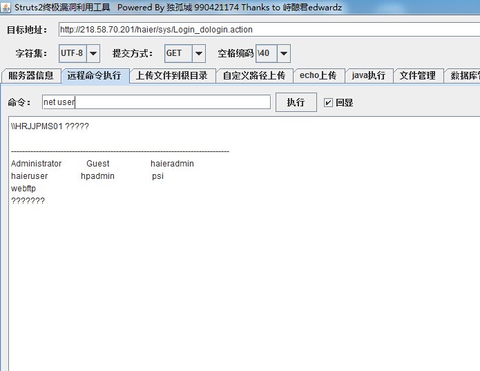
Task: Select the UTF-8 charset combo box value
Action: coord(73,54)
